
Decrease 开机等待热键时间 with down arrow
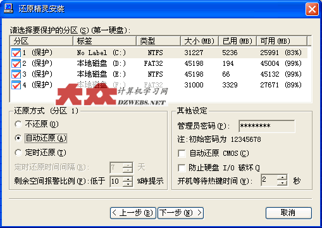[x=282, y=183]
